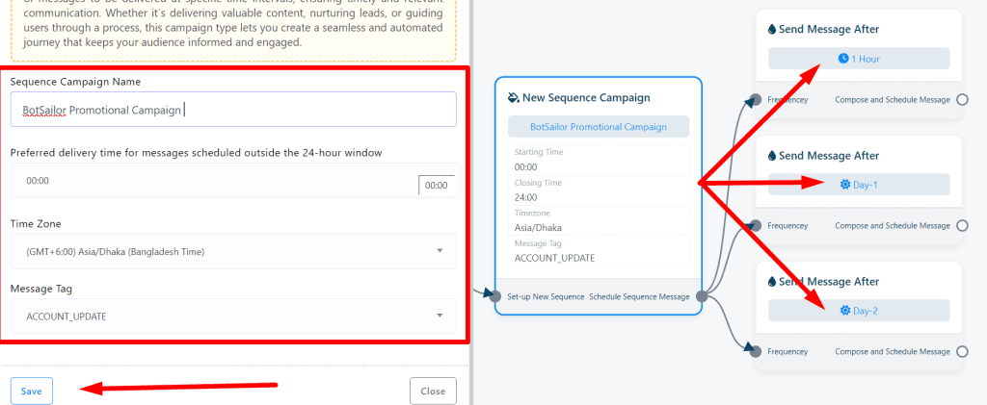
Task: Focus the Sequence Campaign Name field
Action: tap(233, 110)
